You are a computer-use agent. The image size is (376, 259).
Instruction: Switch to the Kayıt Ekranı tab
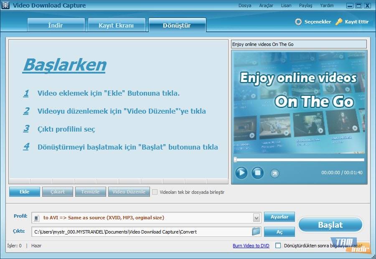[x=116, y=25]
